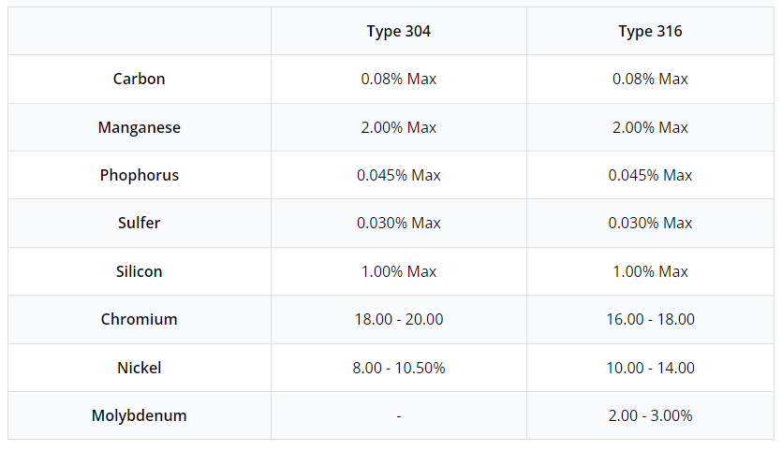This screenshot has height=450, width=782.
Task: Click Type 304 Manganese value 2.00% Max
Action: click(398, 127)
